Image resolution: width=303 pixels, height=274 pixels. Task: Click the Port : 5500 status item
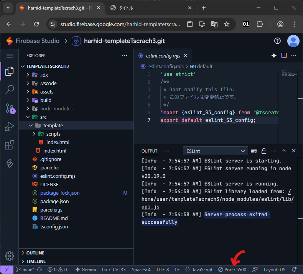[x=232, y=269]
